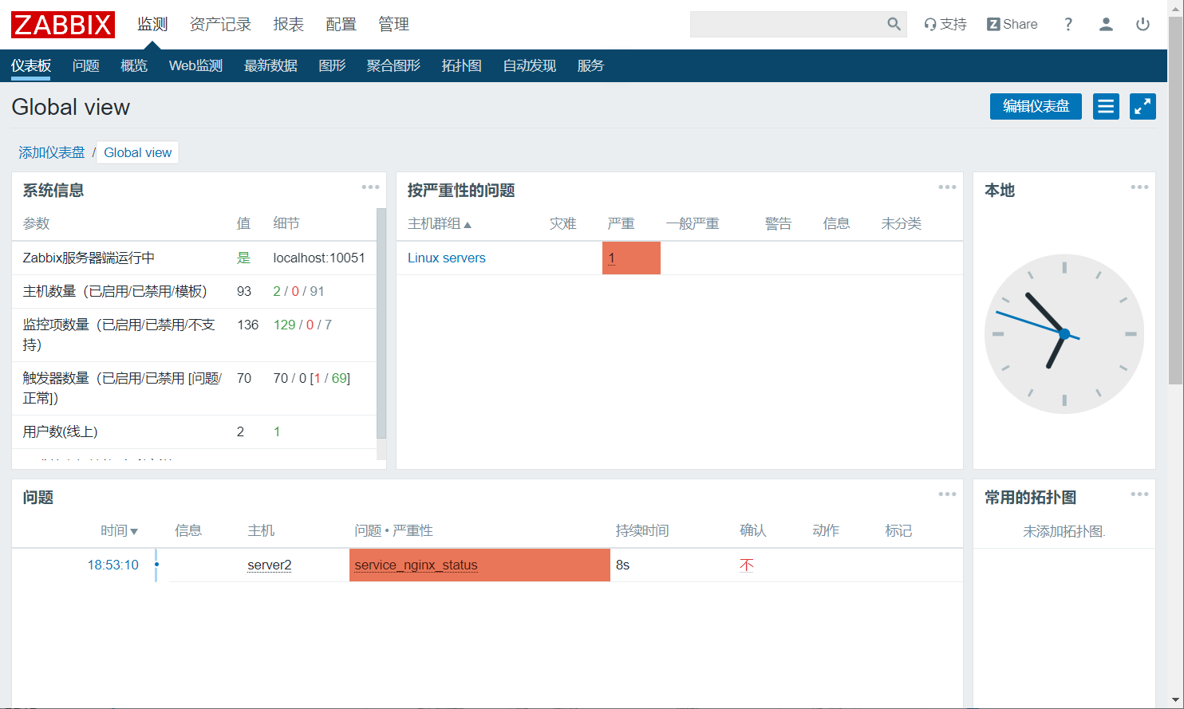Screen dimensions: 1184x709
Task: Open the help question mark icon
Action: click(1068, 25)
